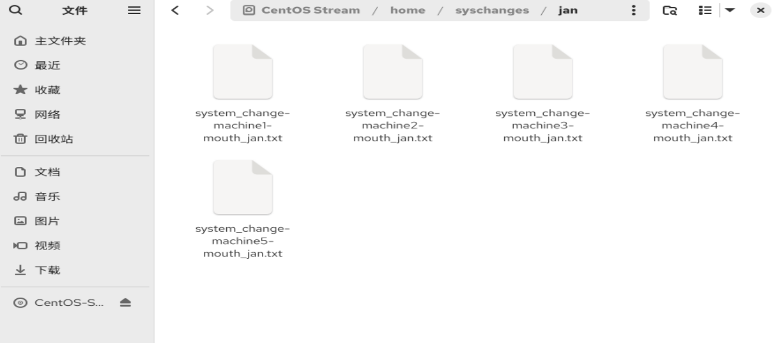Navigate to home in path bar
Screen dimensions: 778x343
coord(408,11)
